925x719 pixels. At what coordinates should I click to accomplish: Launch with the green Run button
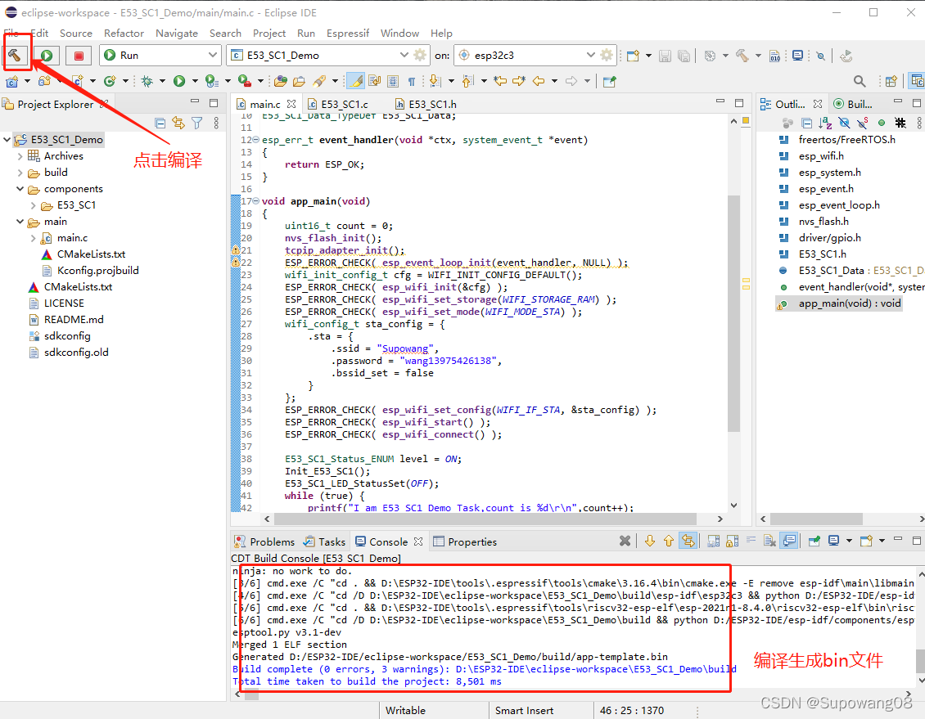47,56
